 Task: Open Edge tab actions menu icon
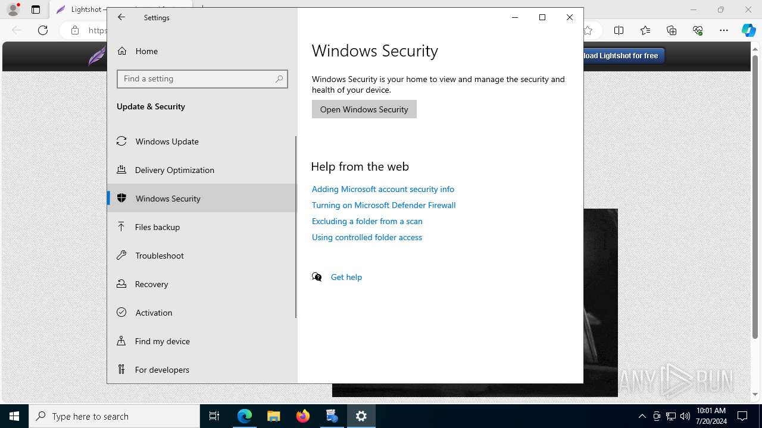[36, 10]
